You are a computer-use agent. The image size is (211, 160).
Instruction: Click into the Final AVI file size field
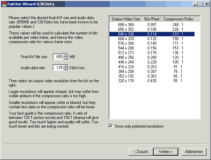(58, 57)
